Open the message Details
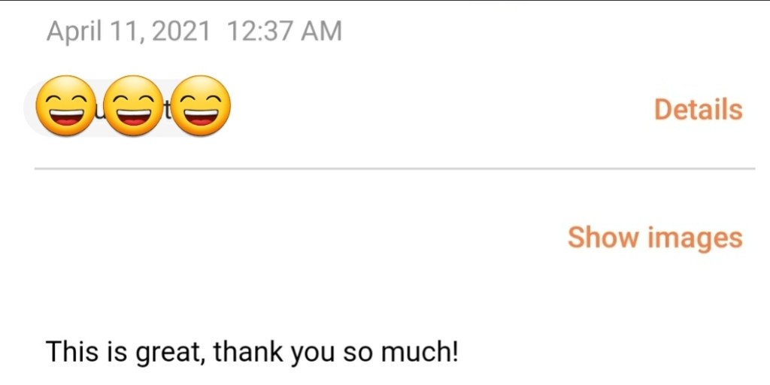This screenshot has height=385, width=770. click(x=698, y=110)
